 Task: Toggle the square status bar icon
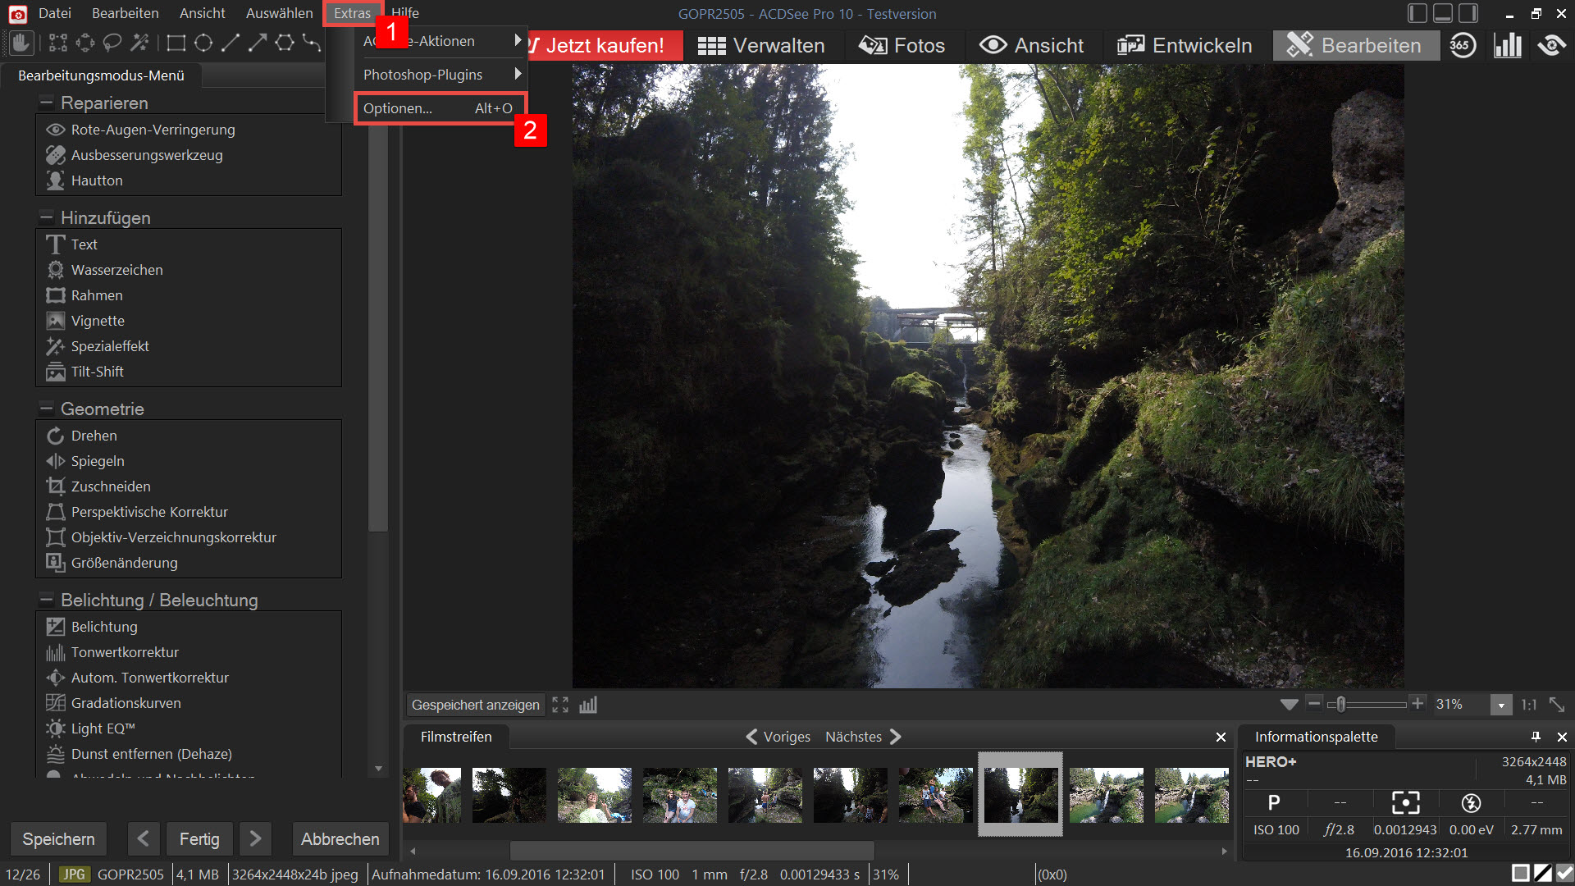pos(1521,874)
